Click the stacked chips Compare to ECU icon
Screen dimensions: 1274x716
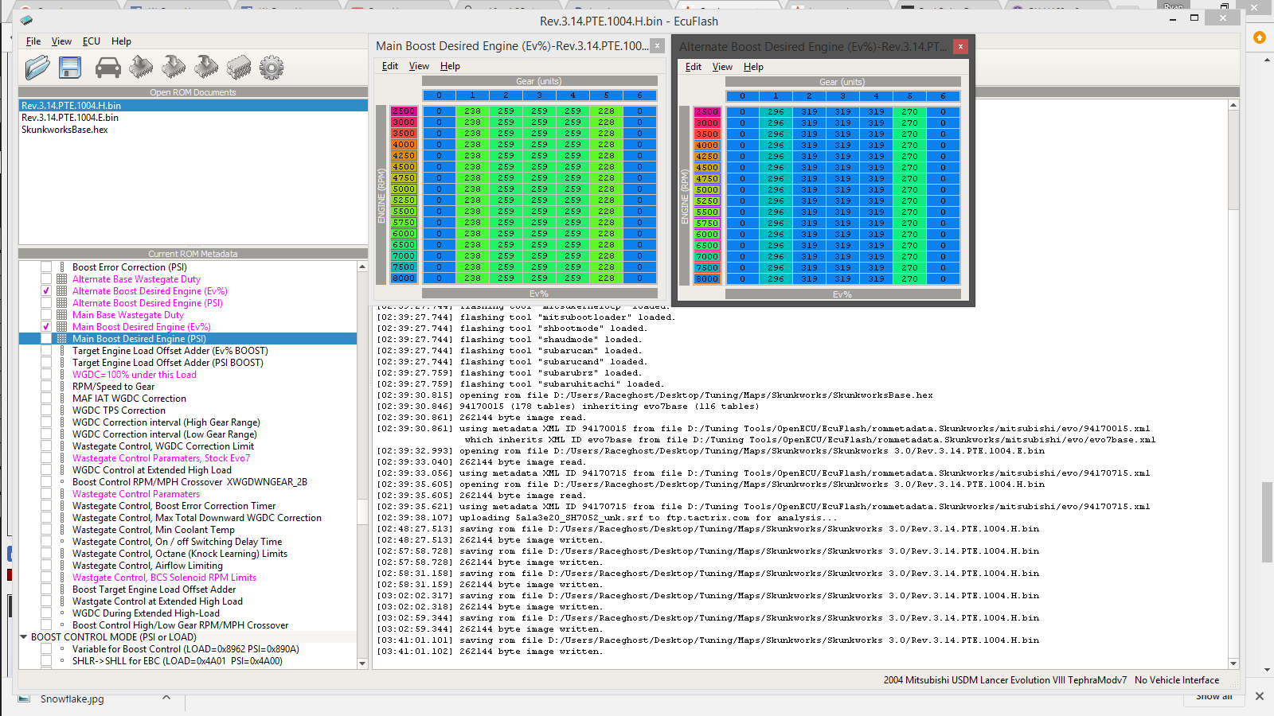[x=239, y=68]
